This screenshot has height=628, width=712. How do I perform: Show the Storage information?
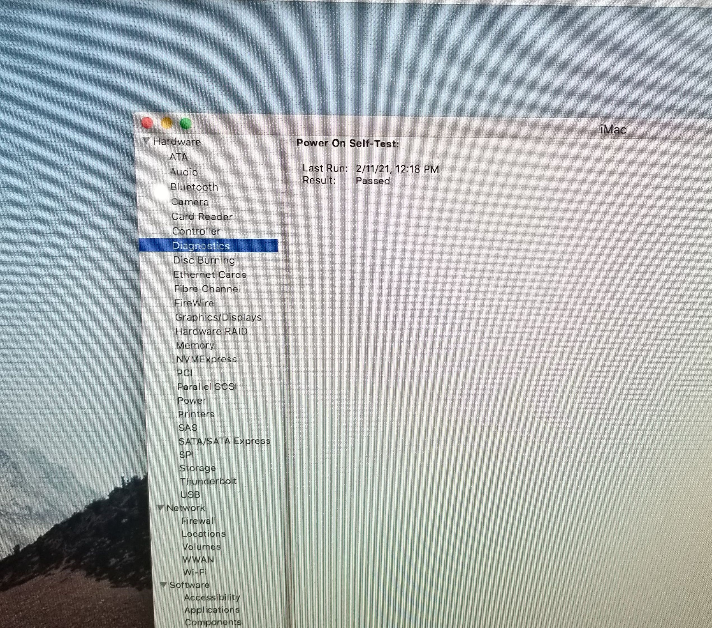tap(198, 468)
